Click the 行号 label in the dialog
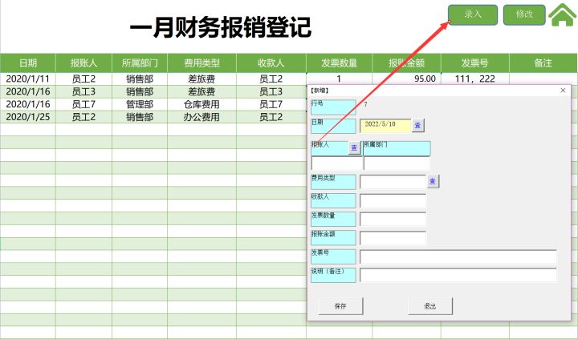578x339 pixels. click(333, 107)
